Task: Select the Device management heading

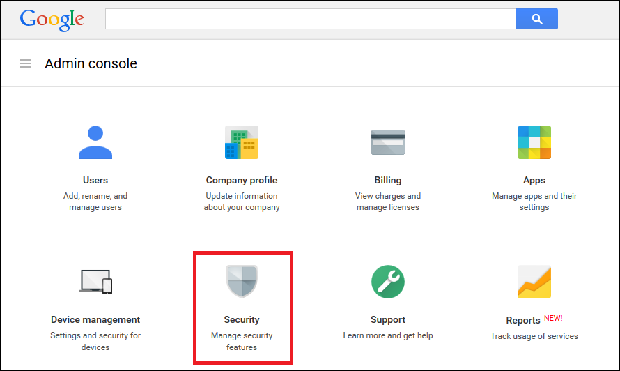Action: tap(95, 320)
